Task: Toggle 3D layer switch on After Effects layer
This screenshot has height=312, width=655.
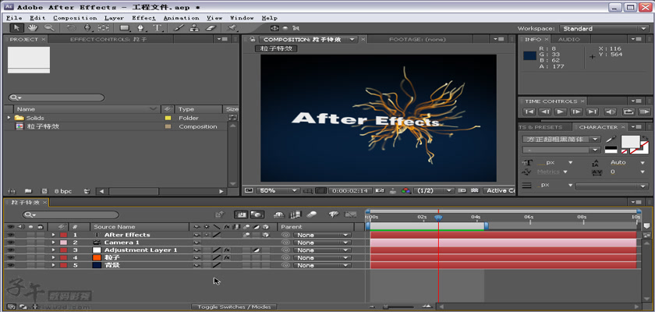Action: coord(265,235)
